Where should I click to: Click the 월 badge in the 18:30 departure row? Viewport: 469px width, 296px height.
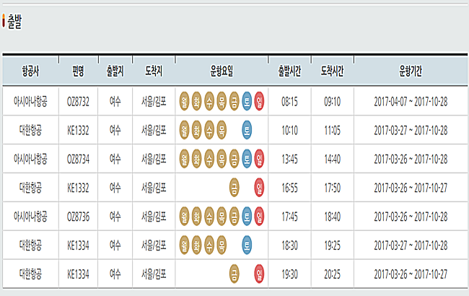(184, 245)
